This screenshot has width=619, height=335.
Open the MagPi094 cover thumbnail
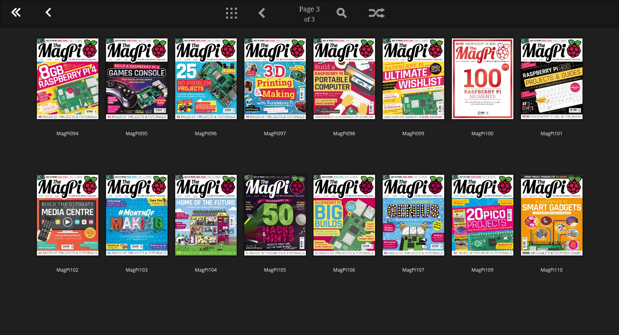[x=68, y=79]
